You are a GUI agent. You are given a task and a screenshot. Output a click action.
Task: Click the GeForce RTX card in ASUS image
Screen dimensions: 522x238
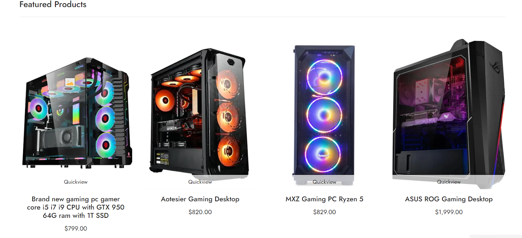[427, 120]
